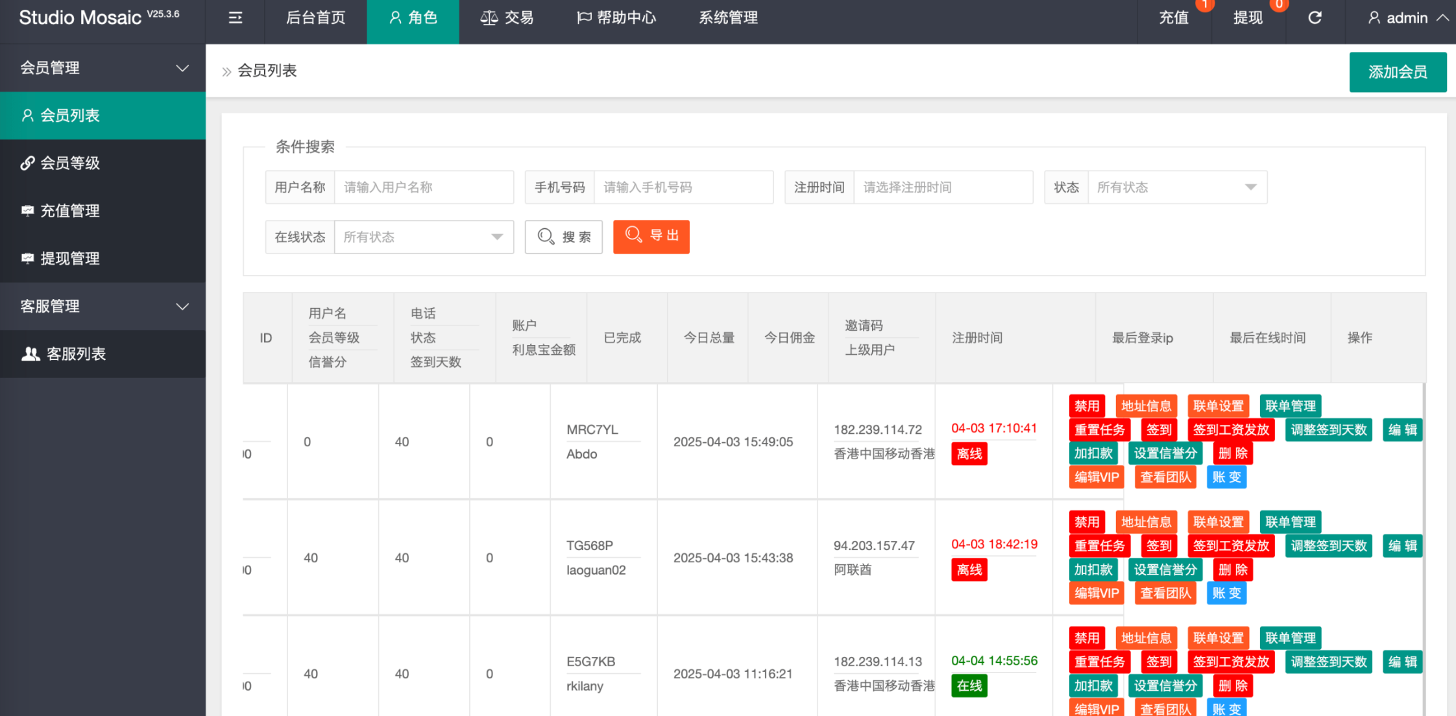This screenshot has height=716, width=1456.
Task: Open the admin user menu
Action: point(1407,18)
